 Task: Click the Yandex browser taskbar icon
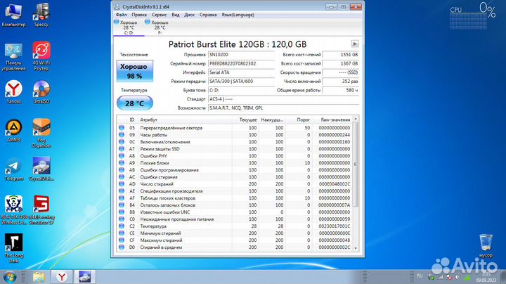point(63,276)
